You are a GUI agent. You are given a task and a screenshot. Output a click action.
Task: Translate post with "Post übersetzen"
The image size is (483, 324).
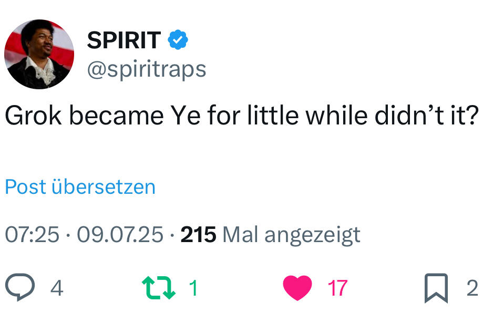pyautogui.click(x=80, y=187)
